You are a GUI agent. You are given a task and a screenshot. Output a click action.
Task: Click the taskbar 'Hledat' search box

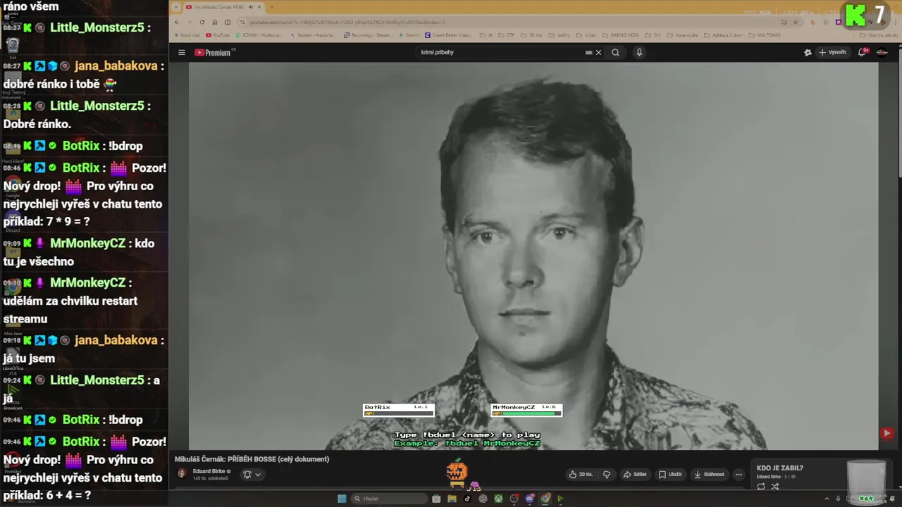pyautogui.click(x=390, y=499)
